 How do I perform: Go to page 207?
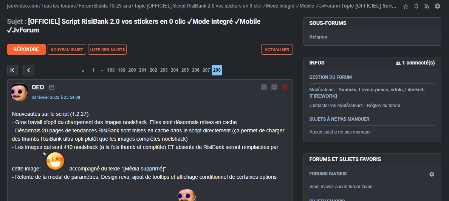pos(206,70)
